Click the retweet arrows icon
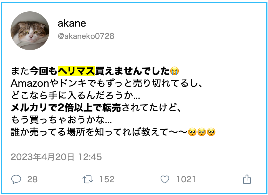The image size is (268, 195). pos(88,180)
